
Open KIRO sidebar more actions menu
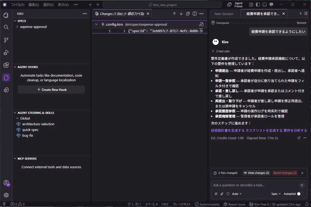click(85, 14)
